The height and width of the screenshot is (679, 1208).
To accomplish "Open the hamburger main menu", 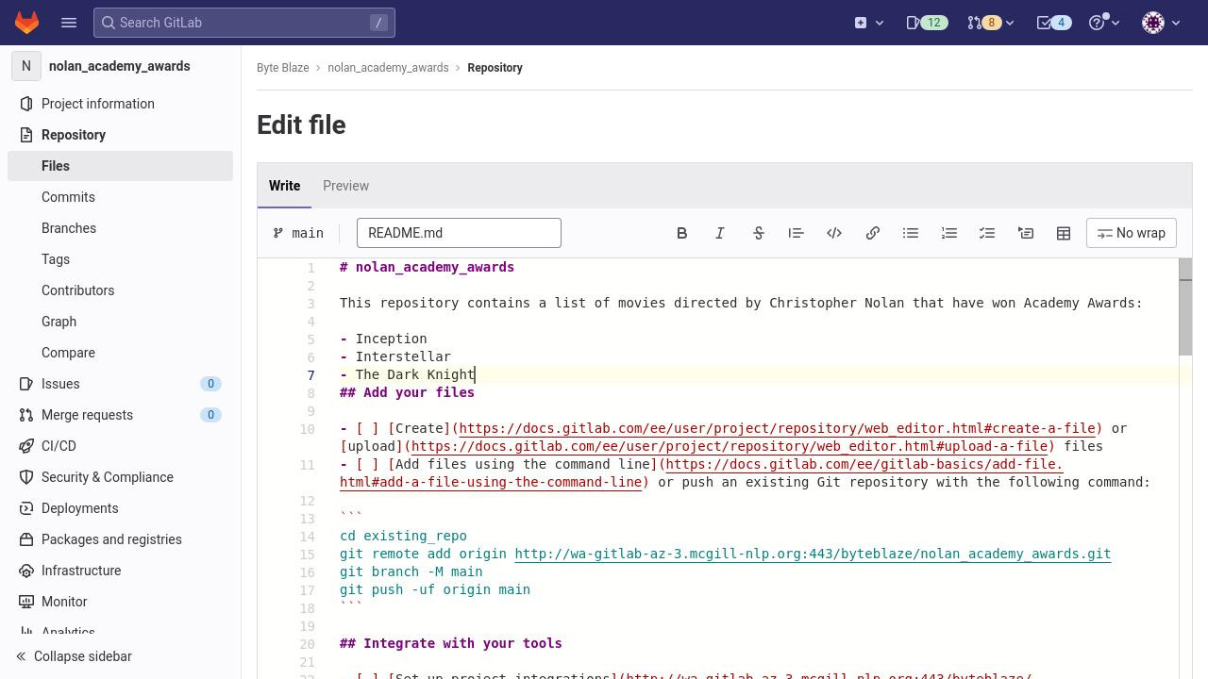I will [69, 23].
